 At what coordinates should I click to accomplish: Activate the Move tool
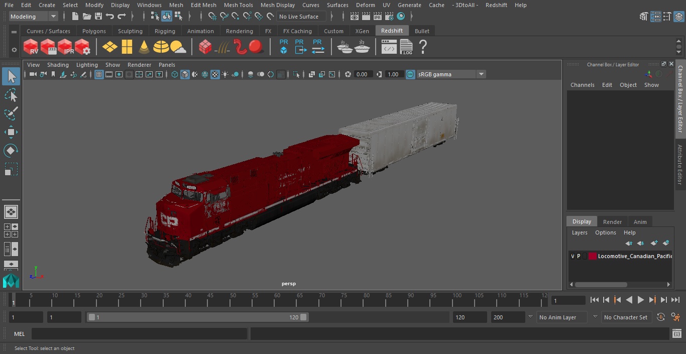coord(11,133)
